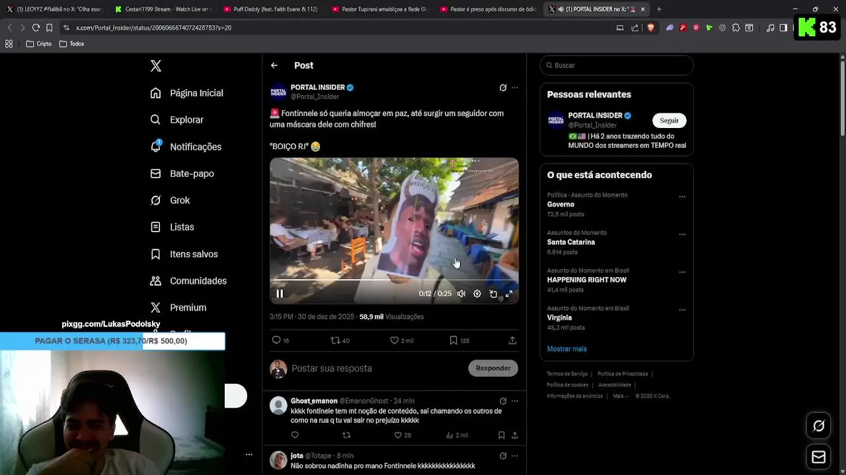
Task: Repost the main post, 40 reposts
Action: [340, 340]
